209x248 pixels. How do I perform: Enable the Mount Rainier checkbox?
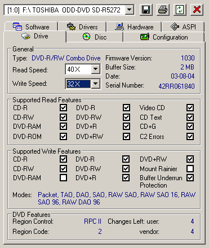(x=190, y=168)
